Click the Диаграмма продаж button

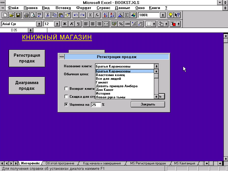pos(27,85)
